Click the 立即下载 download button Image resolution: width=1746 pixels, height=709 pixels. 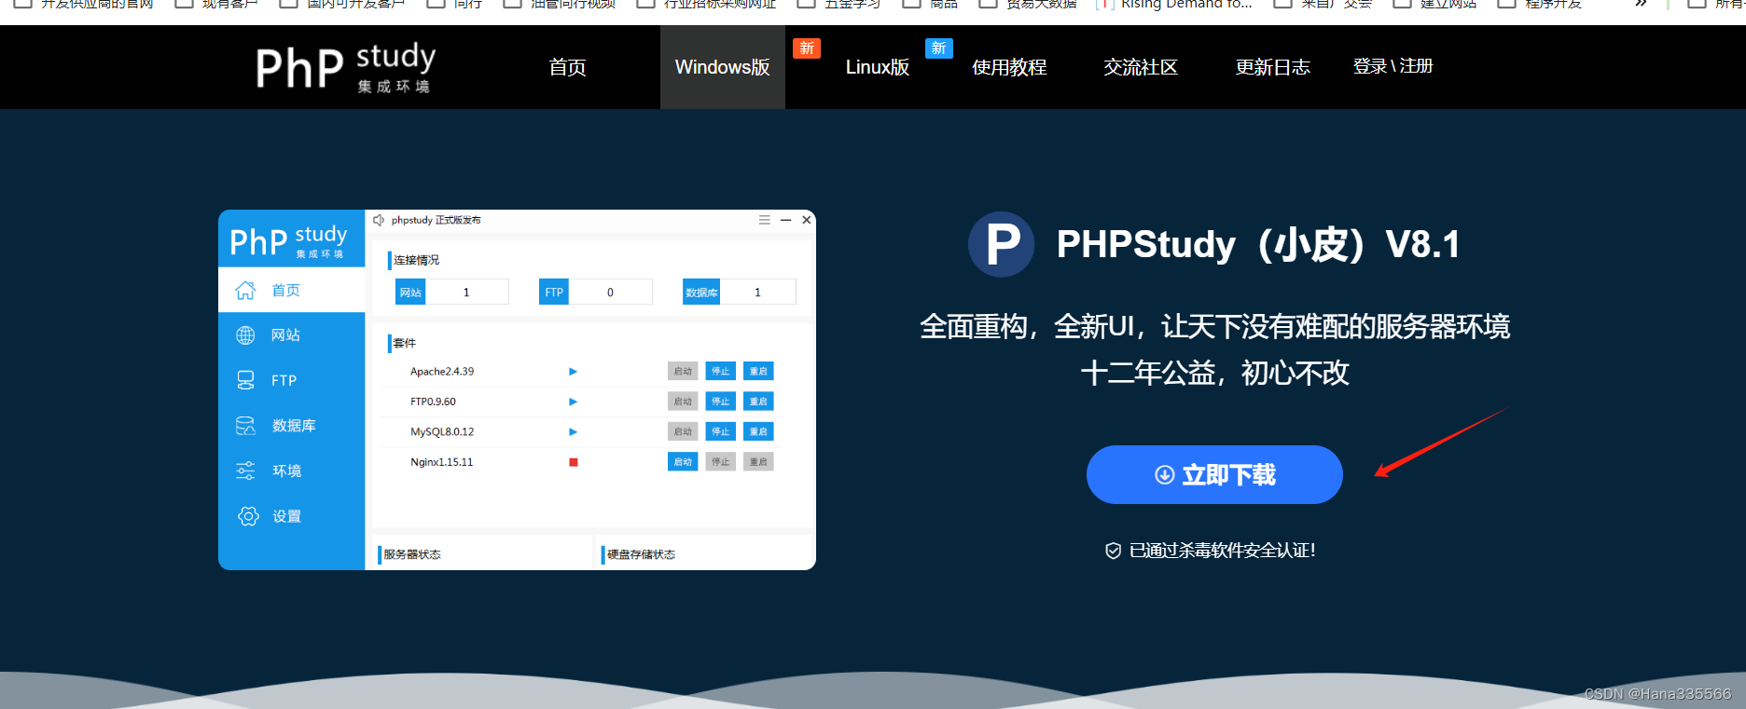coord(1214,474)
